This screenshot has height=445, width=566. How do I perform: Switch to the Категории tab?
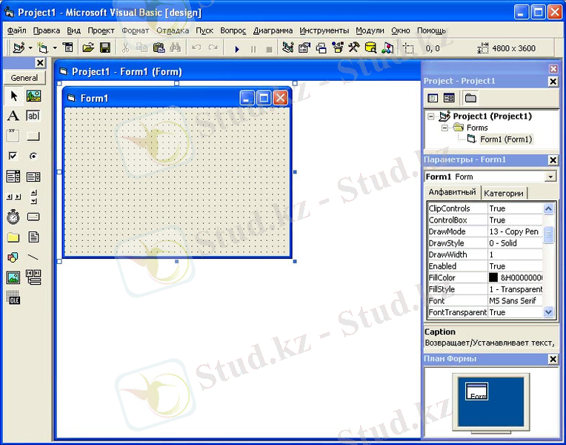[504, 193]
